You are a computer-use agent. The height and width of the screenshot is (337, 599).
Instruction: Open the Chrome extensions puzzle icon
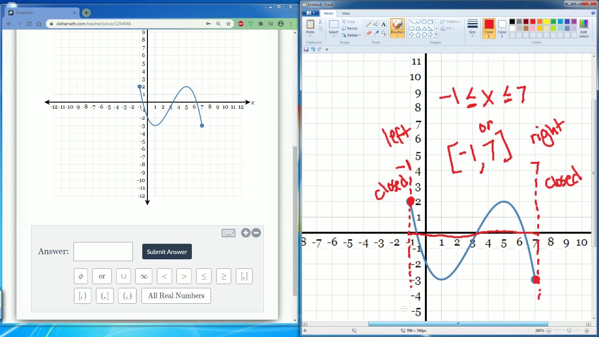point(261,23)
